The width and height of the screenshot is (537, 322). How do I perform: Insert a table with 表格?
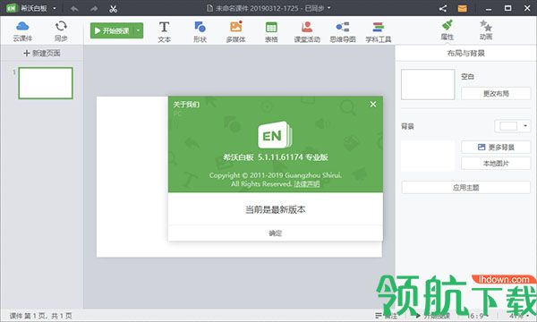pyautogui.click(x=271, y=32)
